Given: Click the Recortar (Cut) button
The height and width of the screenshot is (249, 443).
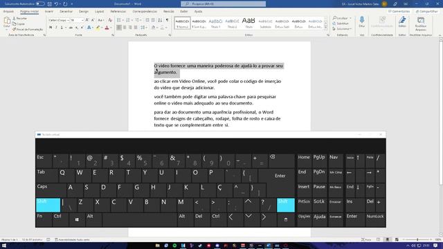Looking at the screenshot, I should click(20, 19).
